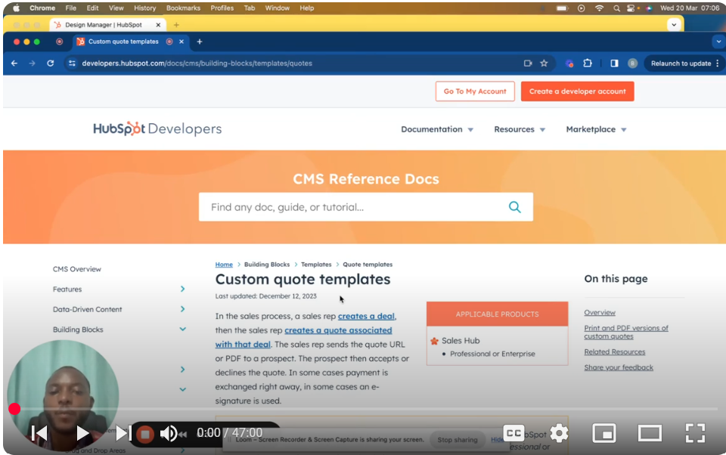
Task: Click the Loom stop recording button
Action: [145, 434]
